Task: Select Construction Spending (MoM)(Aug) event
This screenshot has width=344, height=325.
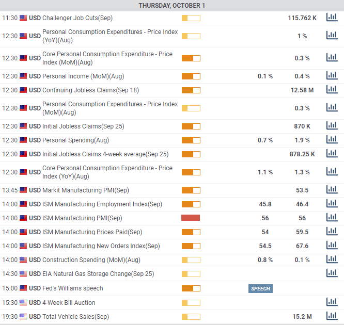Action: click(91, 260)
